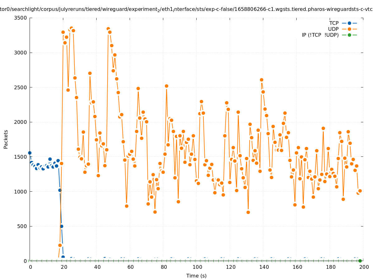The width and height of the screenshot is (373, 280).
Task: Select the TCP legend label
Action: [x=334, y=23]
